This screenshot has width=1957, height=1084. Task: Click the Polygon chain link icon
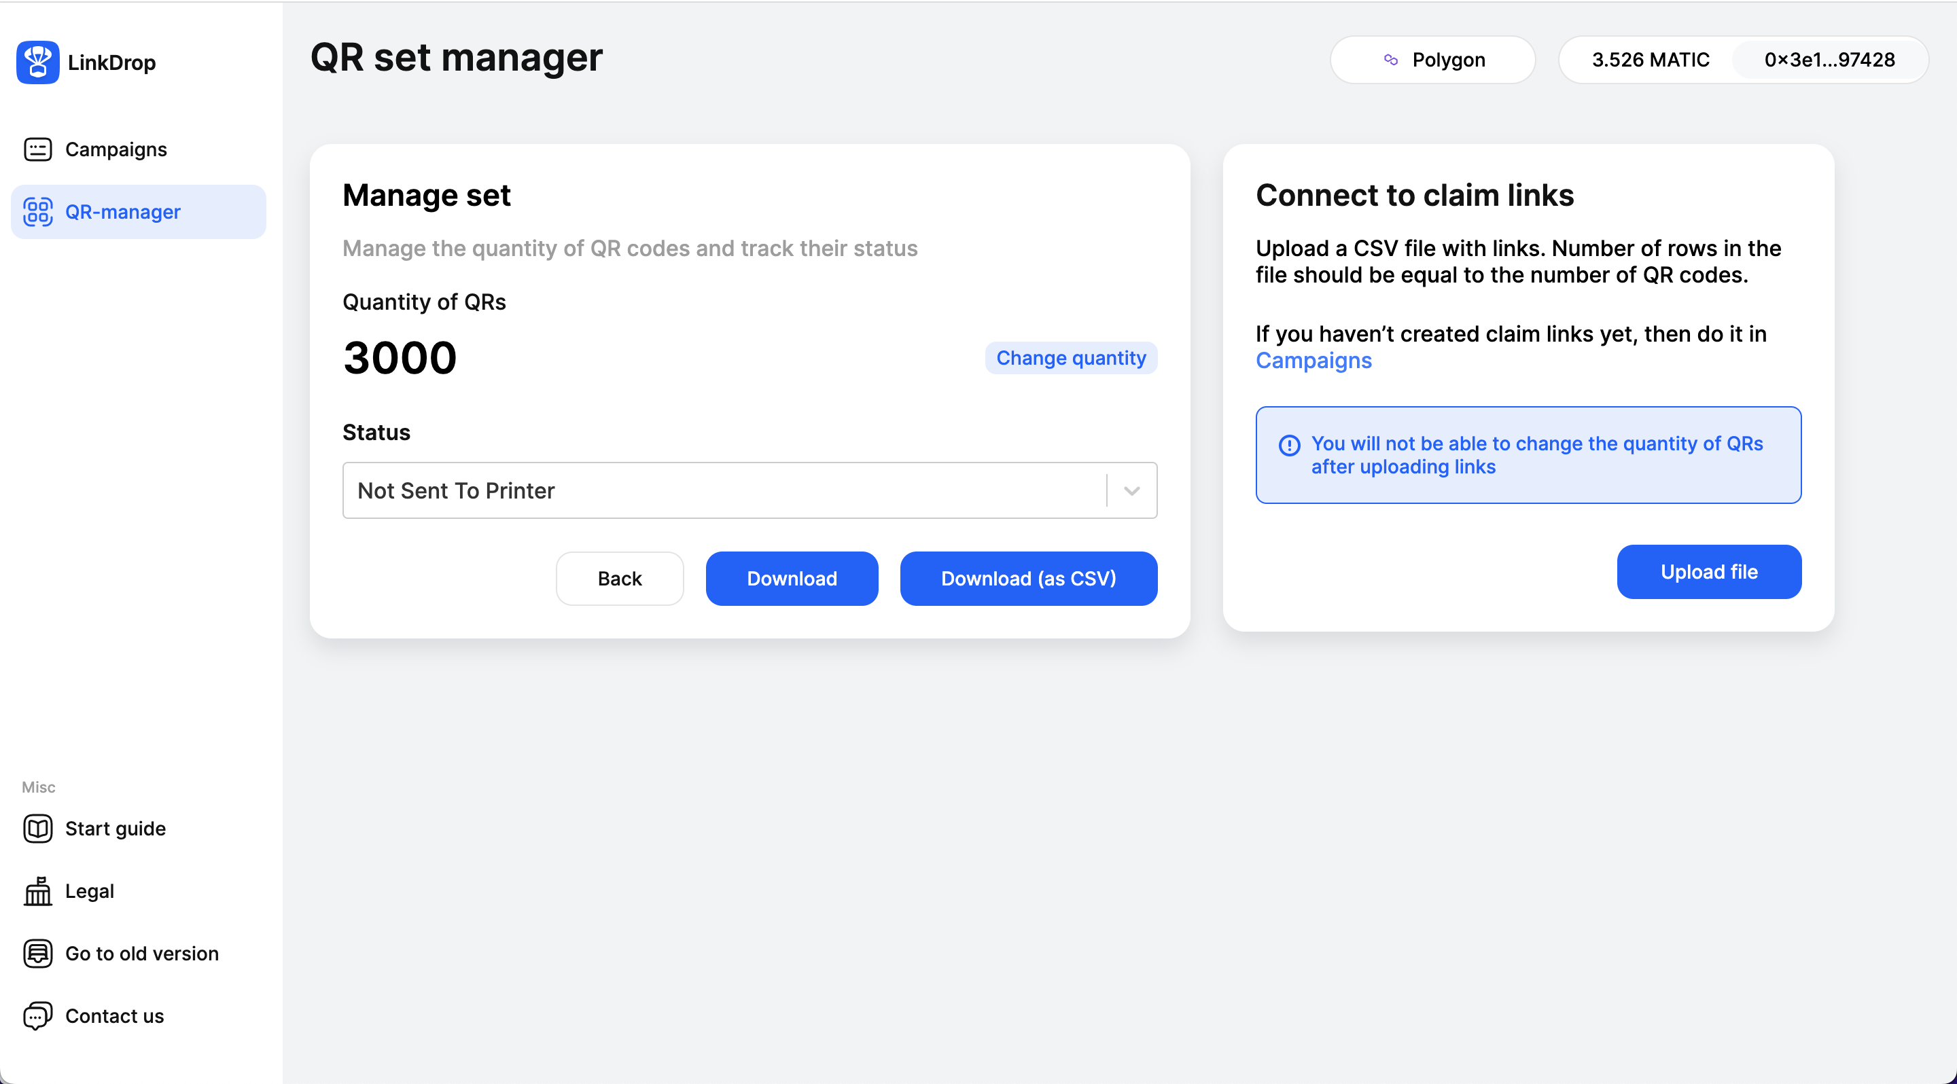[x=1390, y=60]
